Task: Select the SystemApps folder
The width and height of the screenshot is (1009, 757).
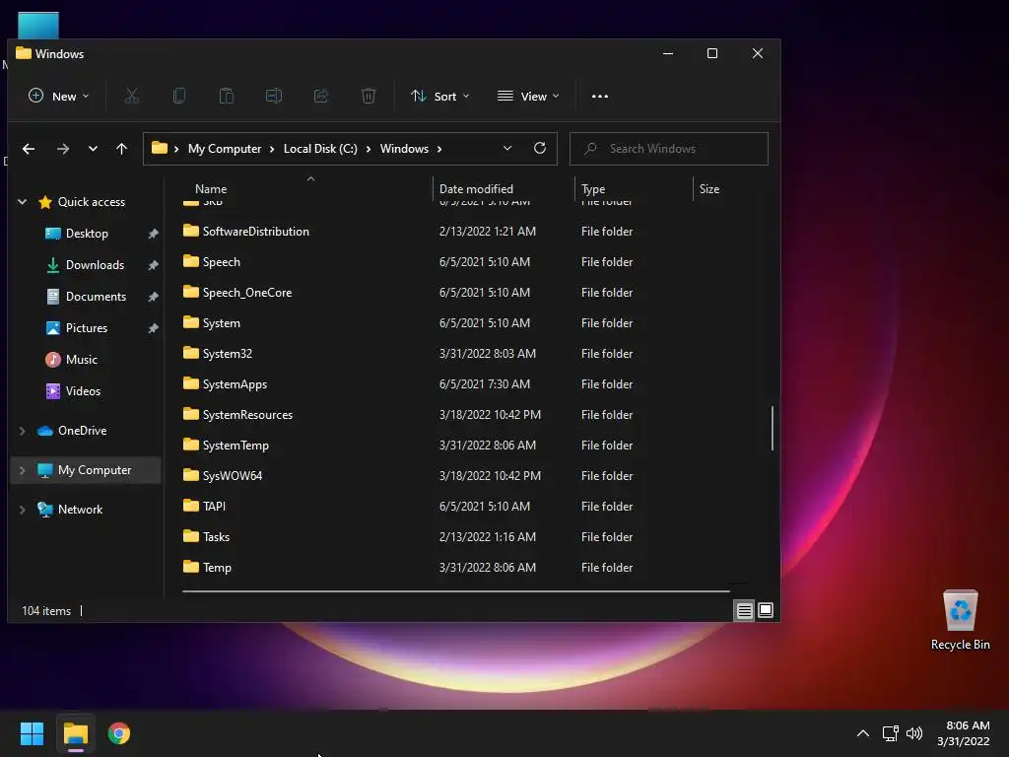Action: 235,384
